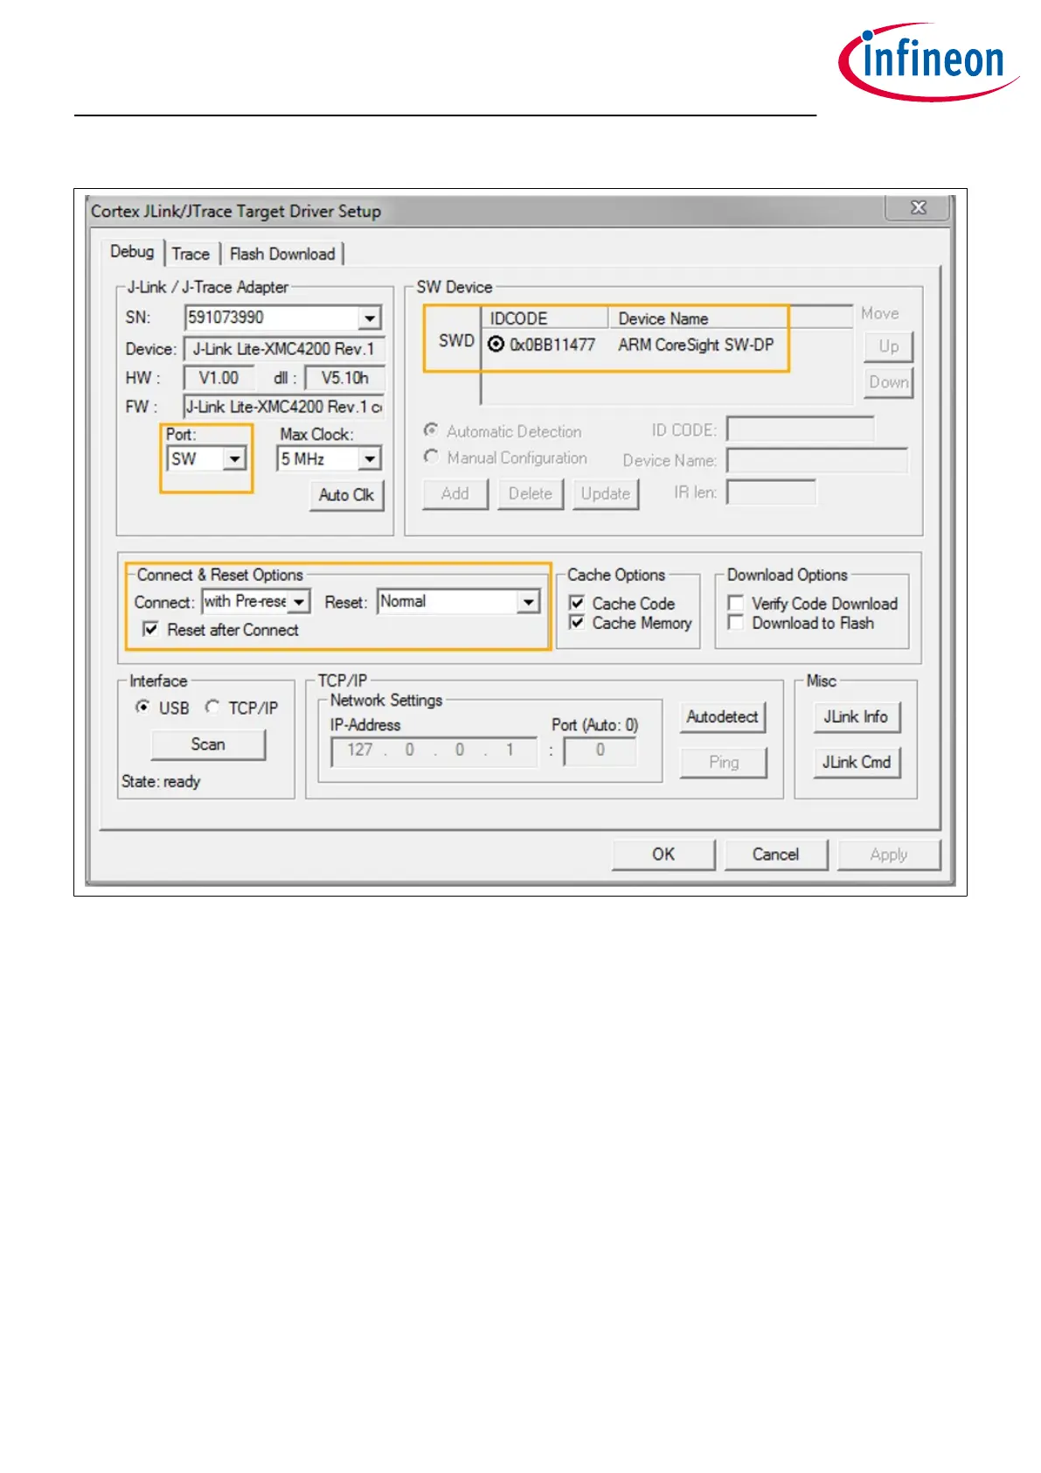Click the Auto Clk button
The height and width of the screenshot is (1473, 1041).
(x=346, y=495)
